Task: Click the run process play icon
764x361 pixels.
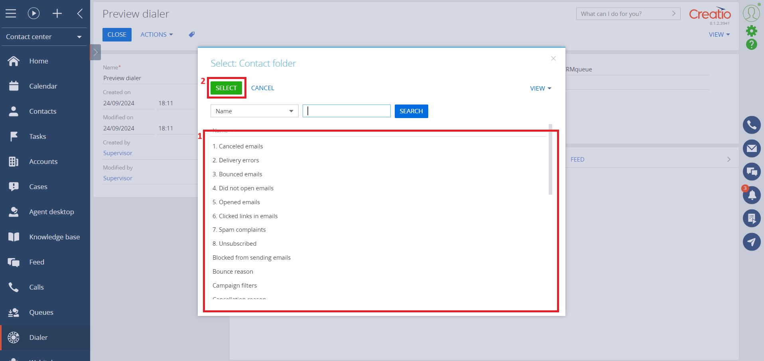Action: click(34, 14)
